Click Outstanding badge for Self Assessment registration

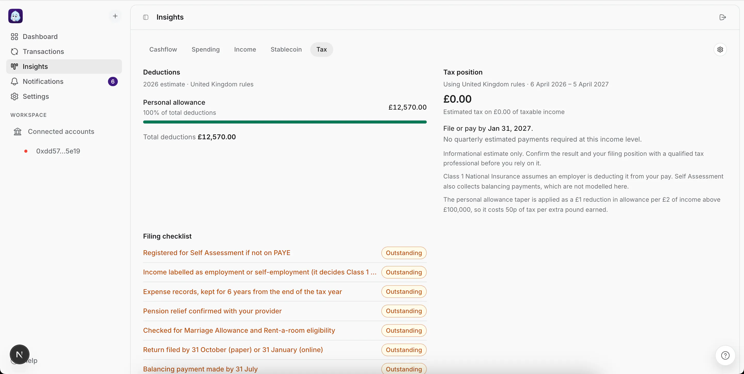404,253
